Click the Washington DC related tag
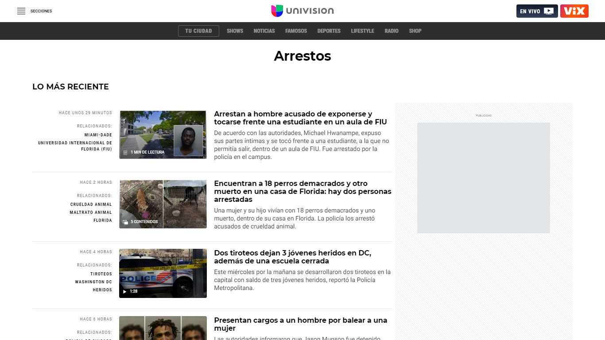This screenshot has height=340, width=605. pyautogui.click(x=93, y=282)
